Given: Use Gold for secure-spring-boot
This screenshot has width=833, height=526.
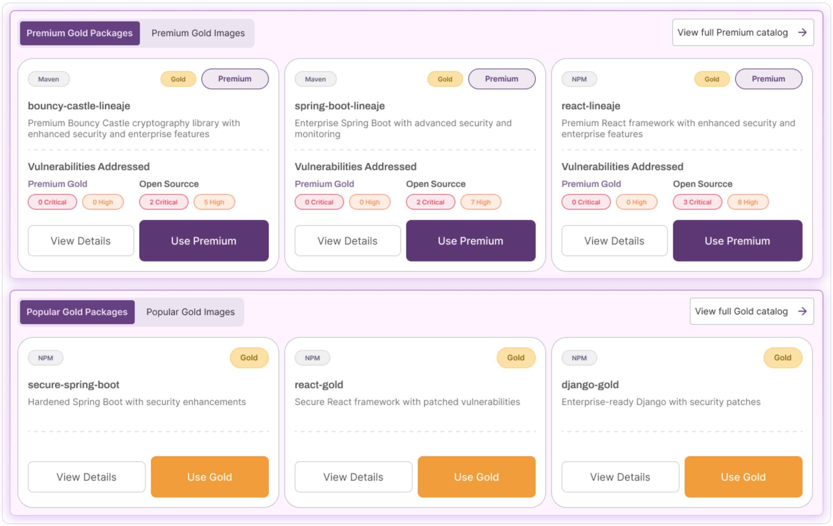Looking at the screenshot, I should tap(209, 477).
